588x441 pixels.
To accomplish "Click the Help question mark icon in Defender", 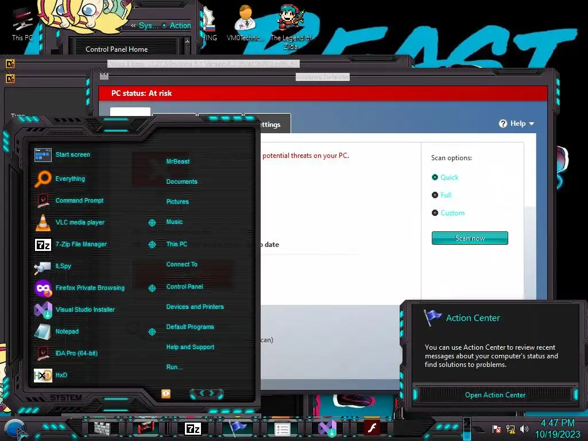I will [x=503, y=123].
